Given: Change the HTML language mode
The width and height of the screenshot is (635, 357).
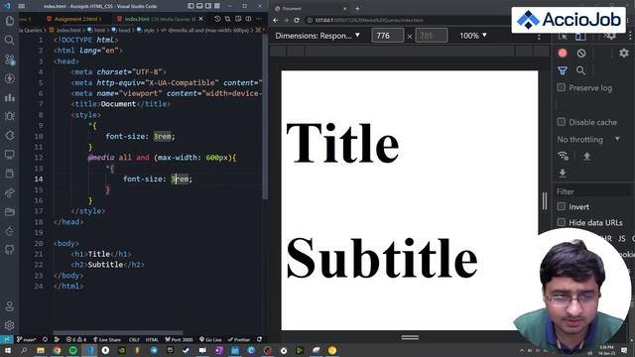Looking at the screenshot, I should point(152,339).
